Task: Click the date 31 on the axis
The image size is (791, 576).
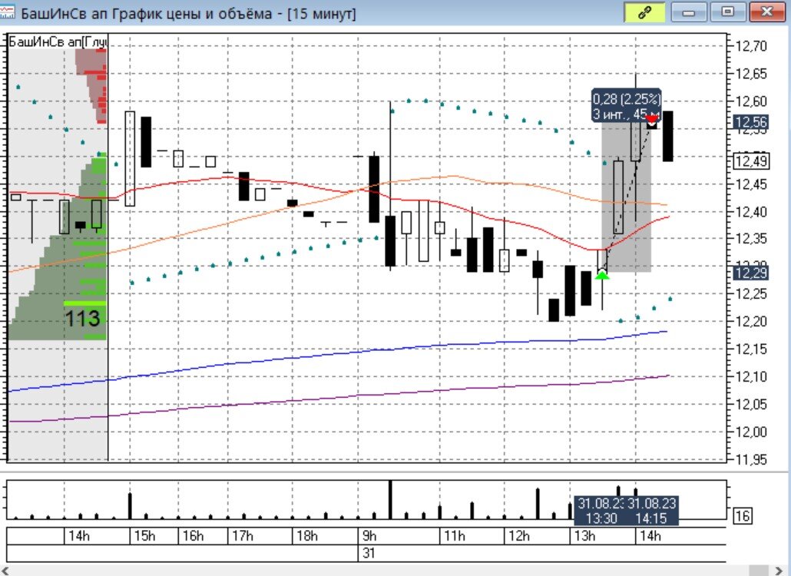Action: point(369,553)
